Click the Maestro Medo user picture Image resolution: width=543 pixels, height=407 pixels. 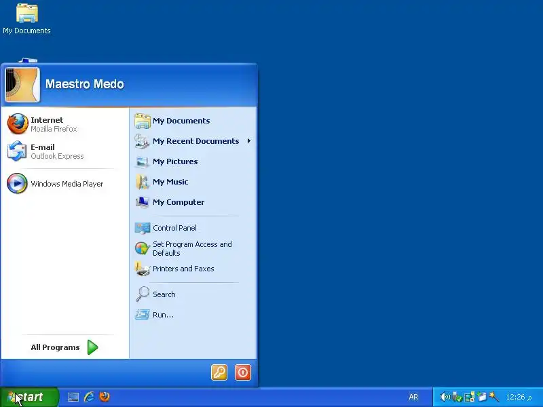(22, 85)
